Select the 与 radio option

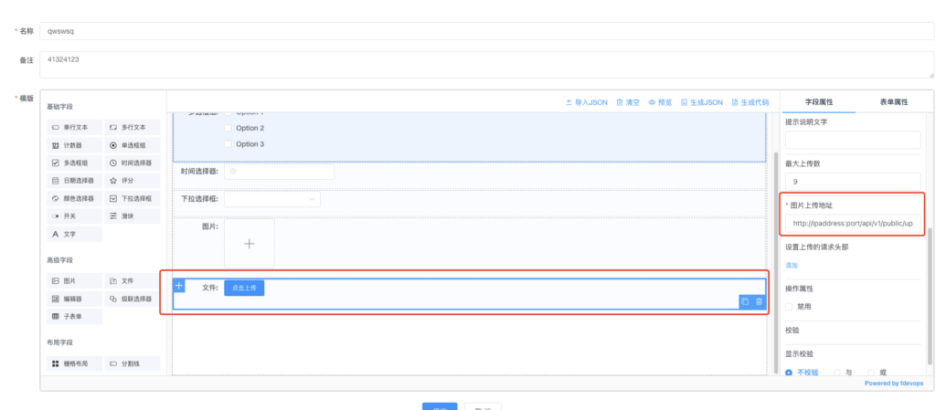(x=837, y=373)
